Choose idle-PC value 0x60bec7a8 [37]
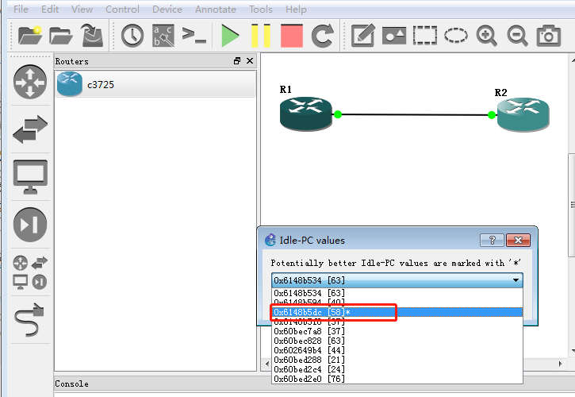575x397 pixels. [397, 331]
